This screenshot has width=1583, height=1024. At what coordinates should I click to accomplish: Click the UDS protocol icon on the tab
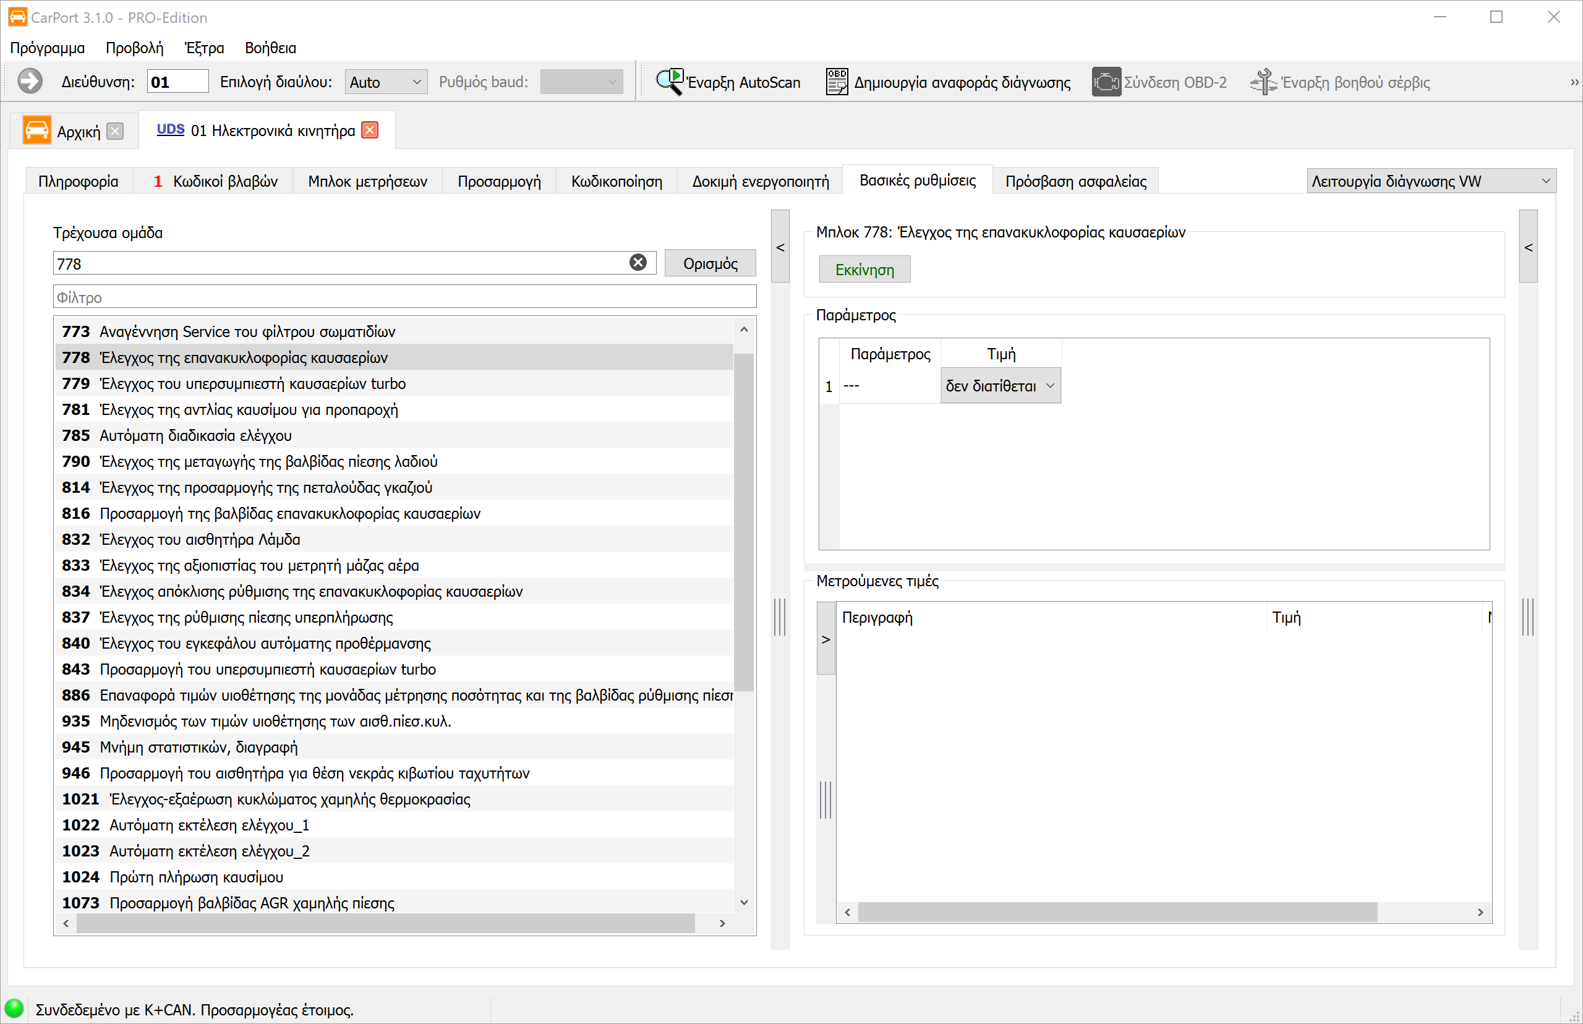click(x=170, y=130)
